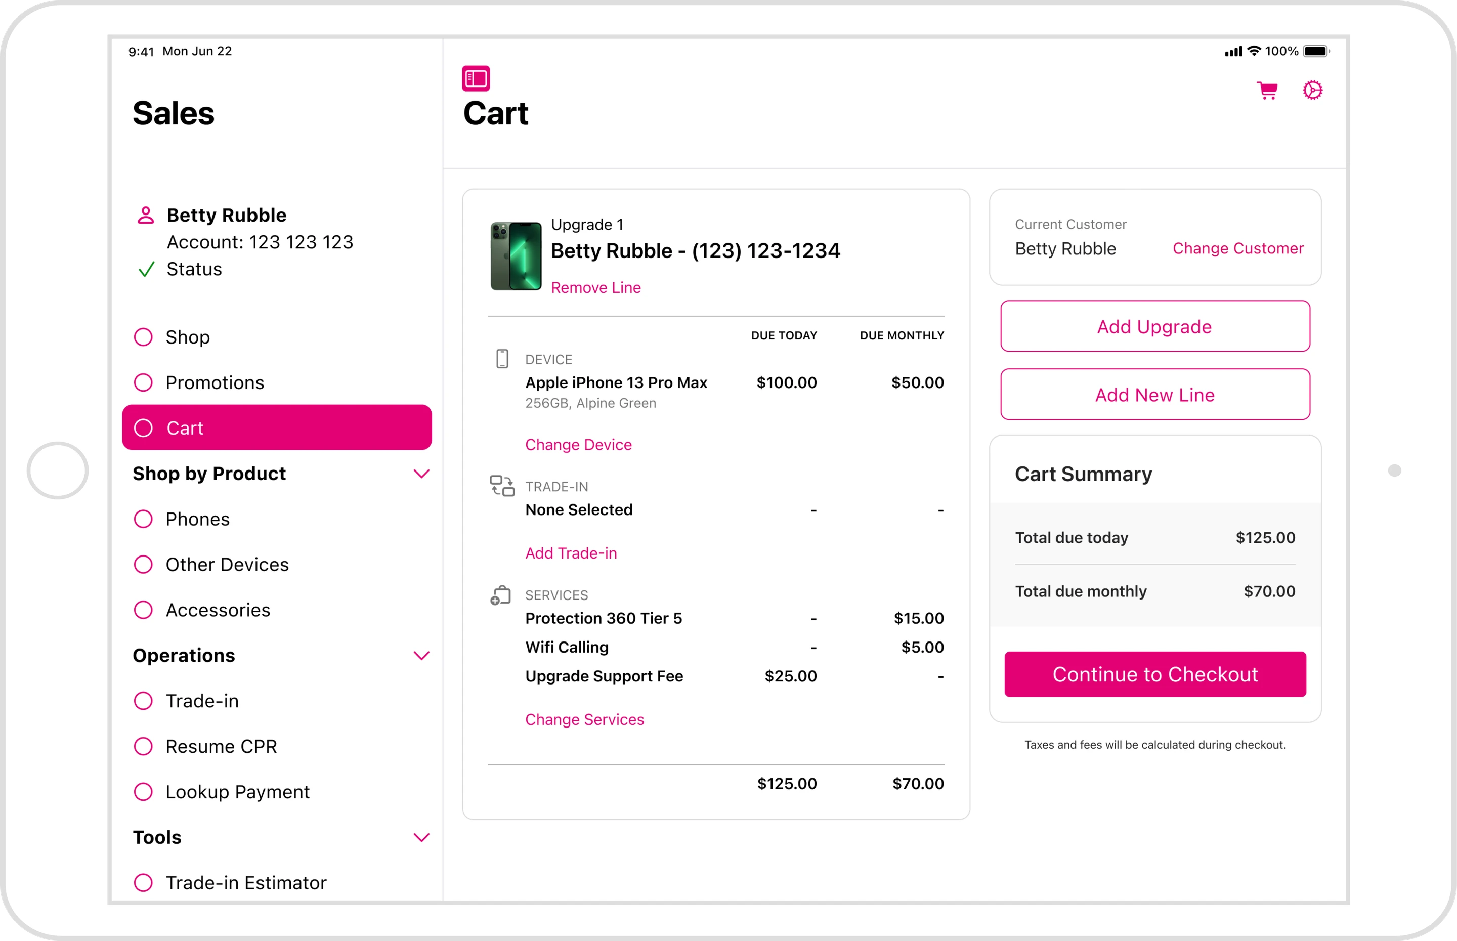Viewport: 1457px width, 941px height.
Task: Collapse the Tools section chevron
Action: click(421, 837)
